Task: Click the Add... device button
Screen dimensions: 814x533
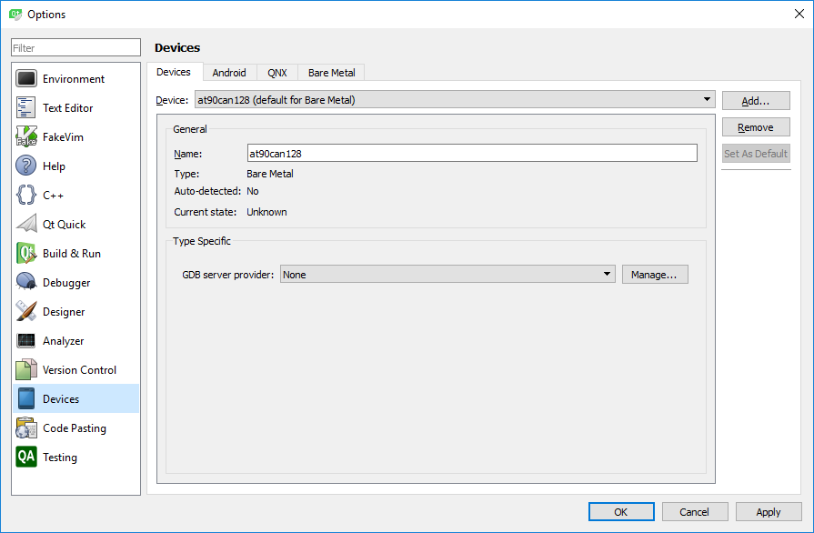Action: click(x=755, y=101)
